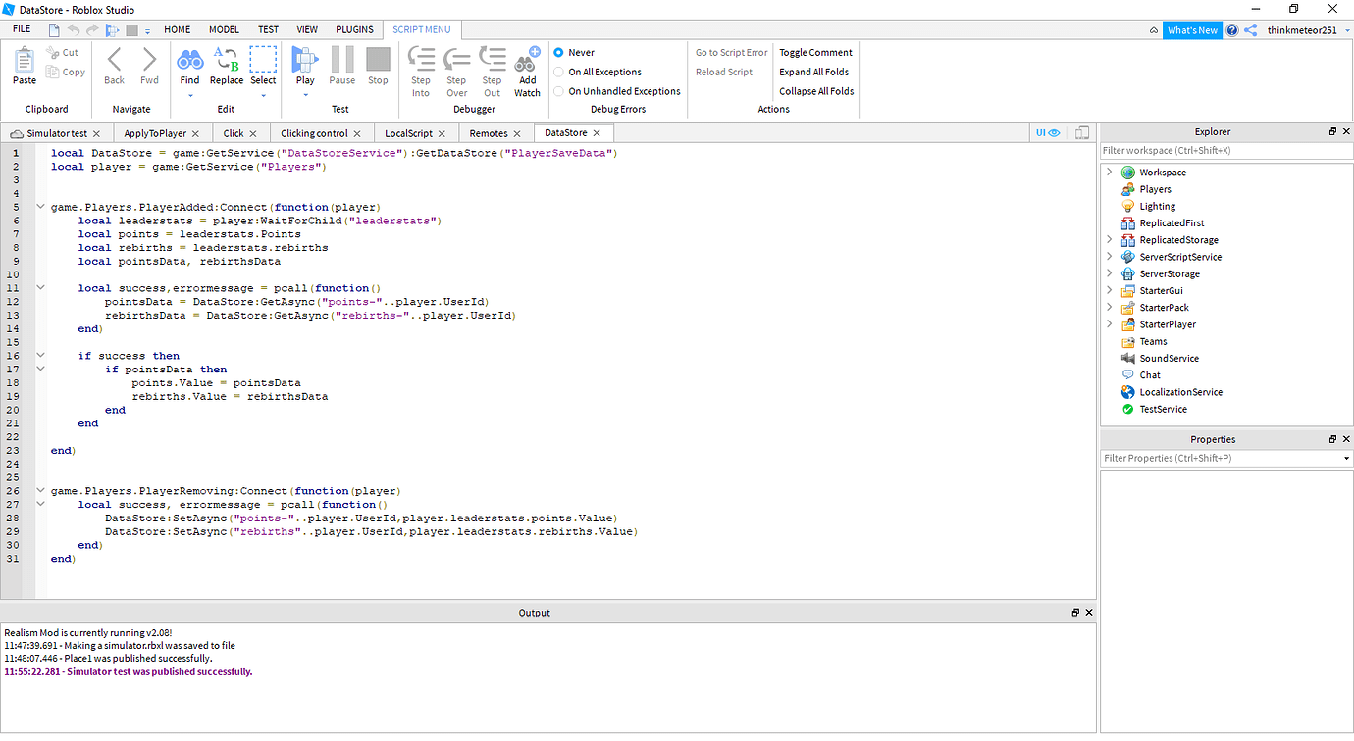Click Step Over debugger icon

[456, 60]
